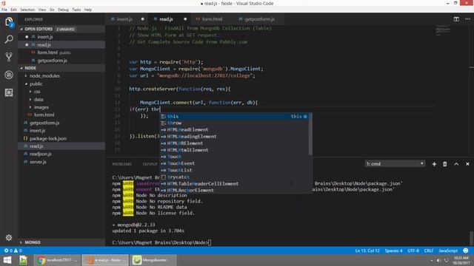Open the Help menu

88,10
